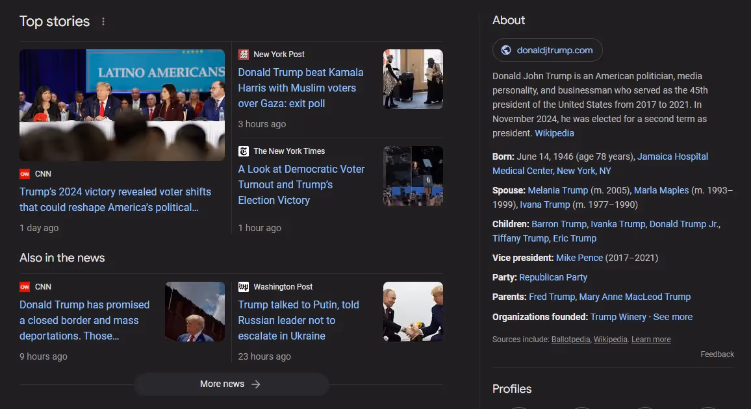Click the CNN logo in Also in the news
This screenshot has width=751, height=409.
25,287
